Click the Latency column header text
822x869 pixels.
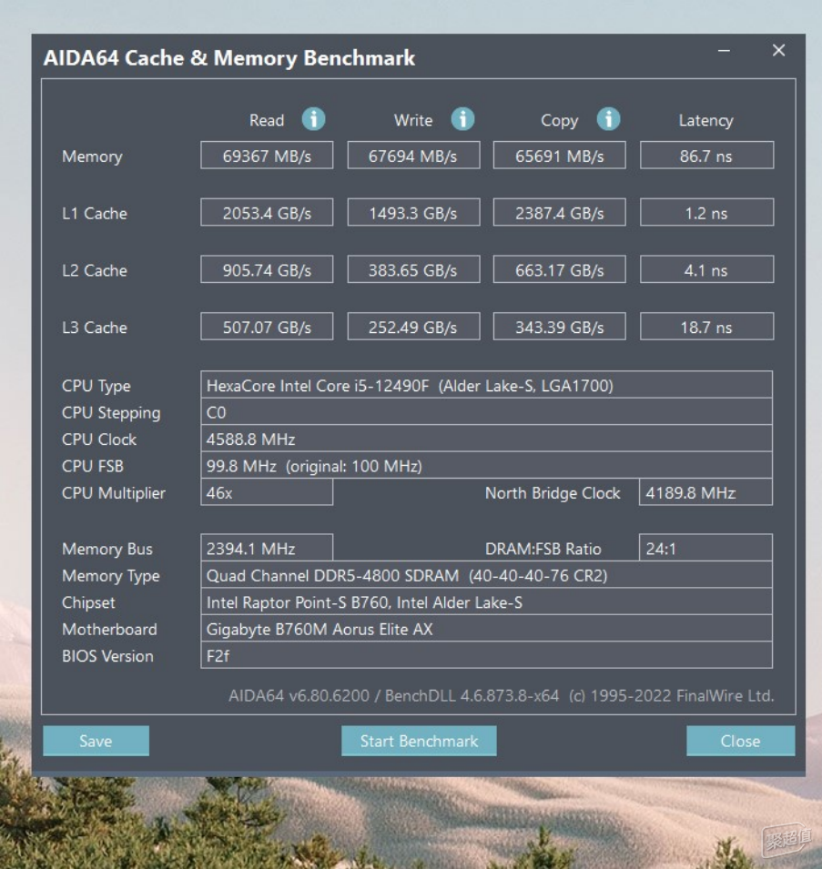pyautogui.click(x=706, y=121)
